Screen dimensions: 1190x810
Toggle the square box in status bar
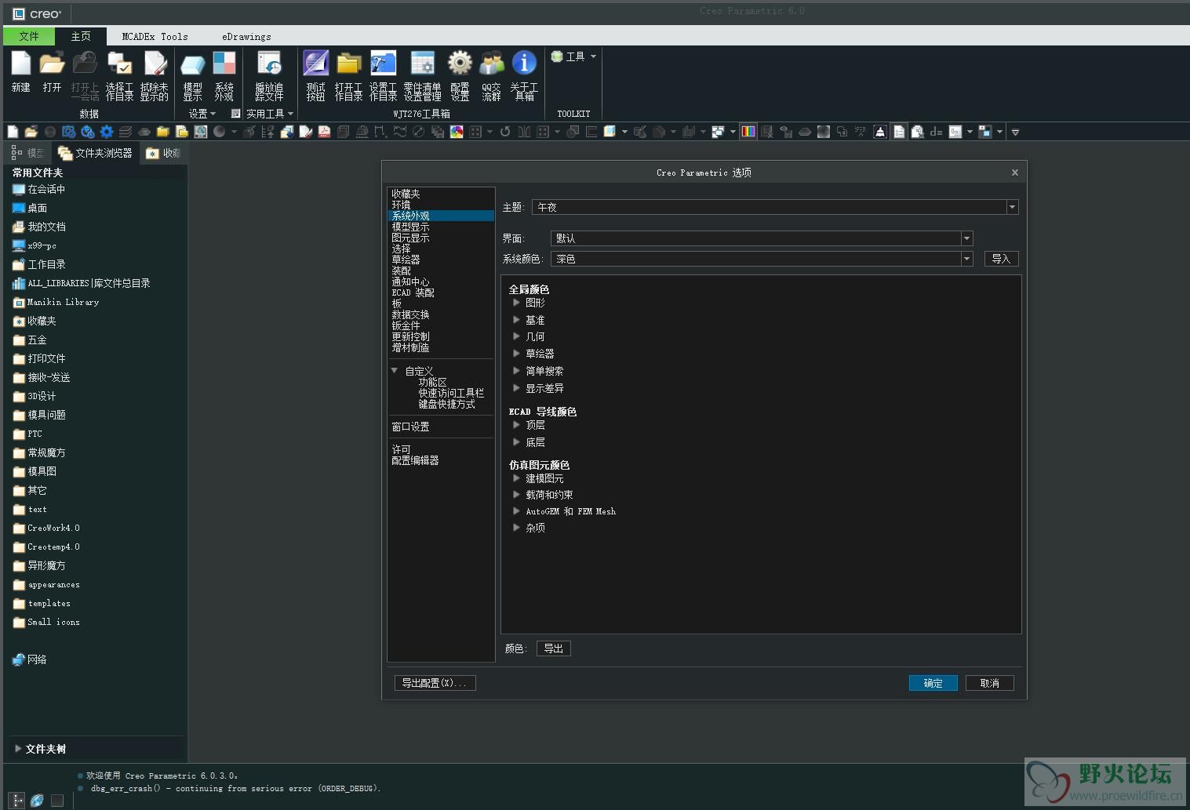pyautogui.click(x=57, y=801)
